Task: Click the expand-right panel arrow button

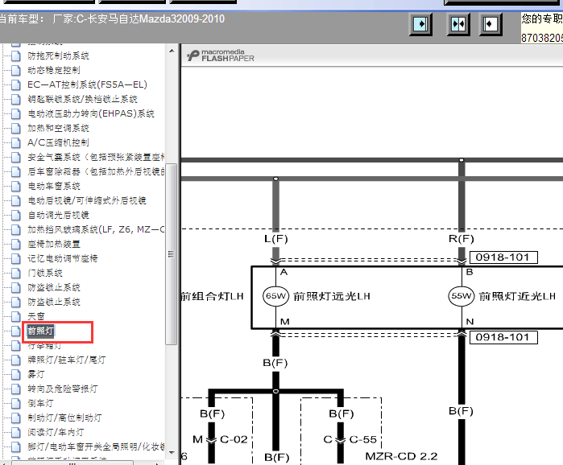Action: click(x=420, y=24)
